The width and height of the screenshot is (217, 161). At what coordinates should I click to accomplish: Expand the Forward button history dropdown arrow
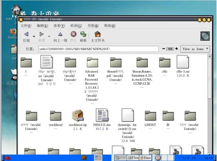[x=49, y=36]
